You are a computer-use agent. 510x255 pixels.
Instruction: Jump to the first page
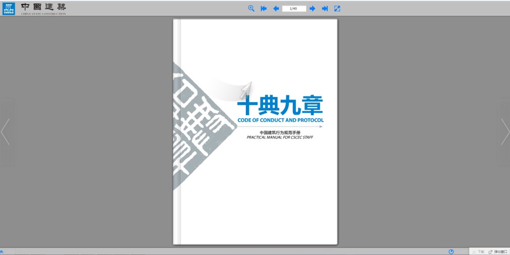point(264,9)
